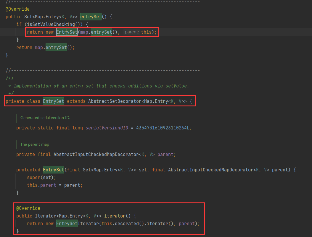The width and height of the screenshot is (312, 237).
Task: Click the EntrySet name in the private class declaration
Action: point(54,101)
